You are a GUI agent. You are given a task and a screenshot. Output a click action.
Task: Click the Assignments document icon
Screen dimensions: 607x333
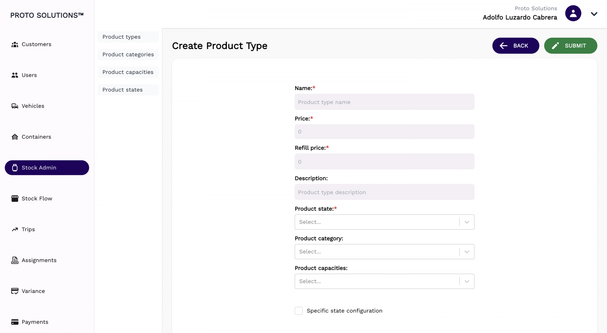15,260
